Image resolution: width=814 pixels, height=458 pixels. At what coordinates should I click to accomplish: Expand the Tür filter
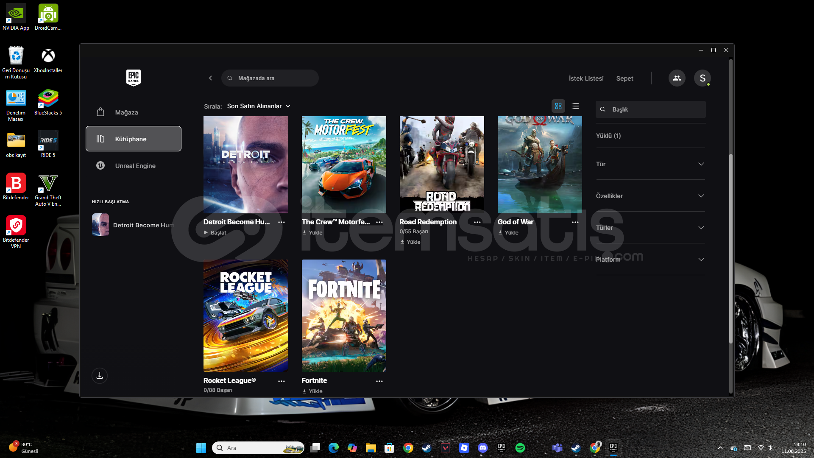click(650, 164)
